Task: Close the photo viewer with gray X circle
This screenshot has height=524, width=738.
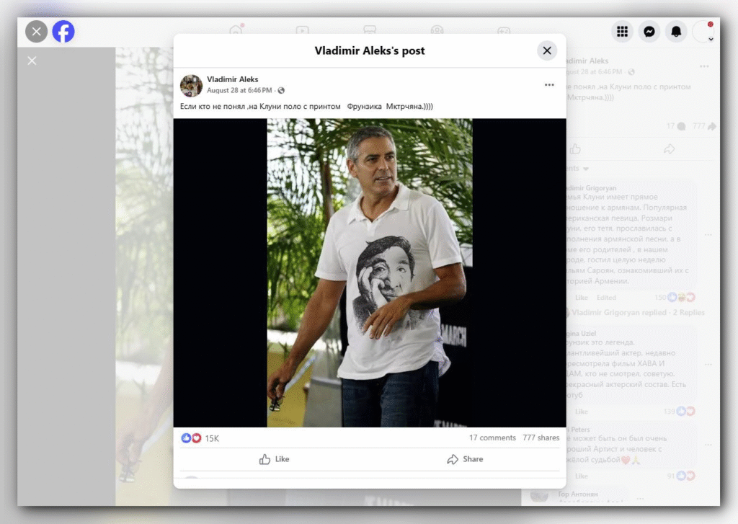Action: pyautogui.click(x=36, y=32)
